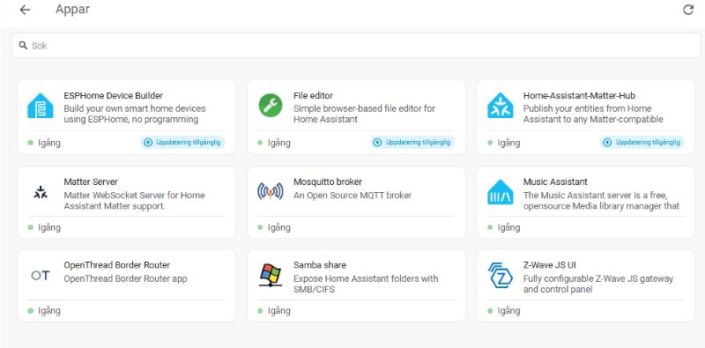Open the Samba share title
Image resolution: width=705 pixels, height=348 pixels.
(x=320, y=265)
